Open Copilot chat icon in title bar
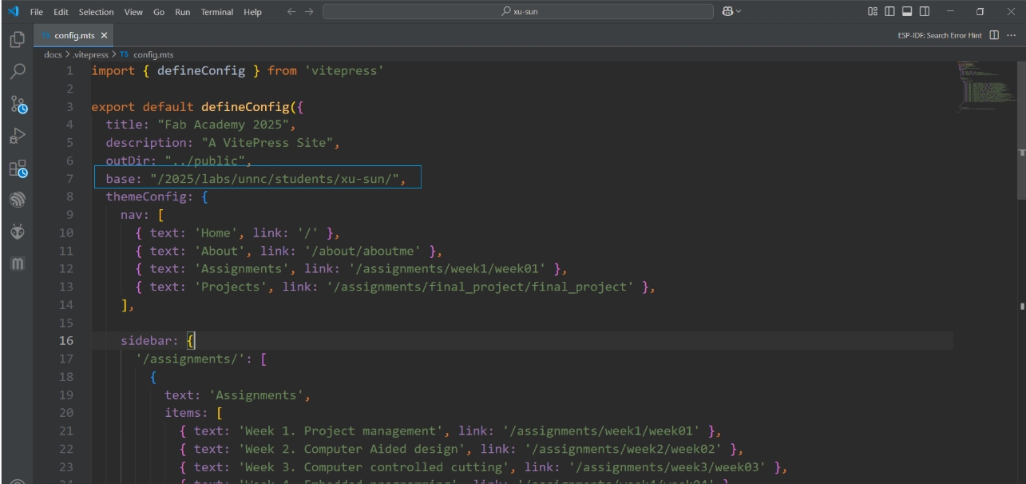 click(x=727, y=11)
